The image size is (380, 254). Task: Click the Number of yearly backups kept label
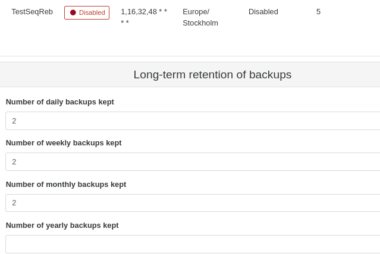(x=62, y=226)
